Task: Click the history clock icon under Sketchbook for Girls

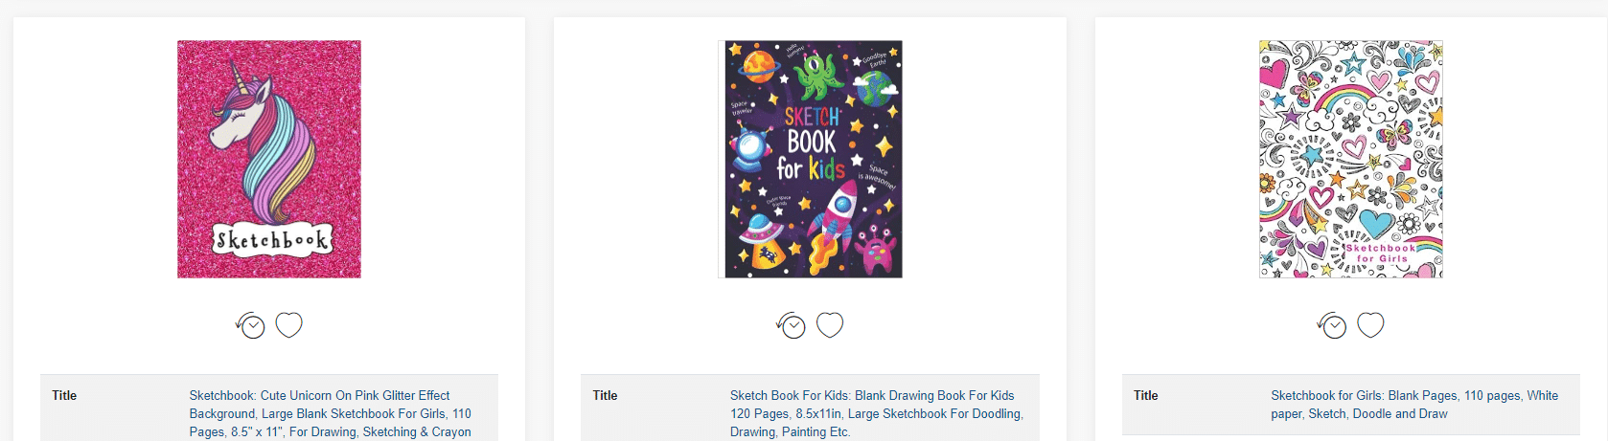Action: (x=1332, y=325)
